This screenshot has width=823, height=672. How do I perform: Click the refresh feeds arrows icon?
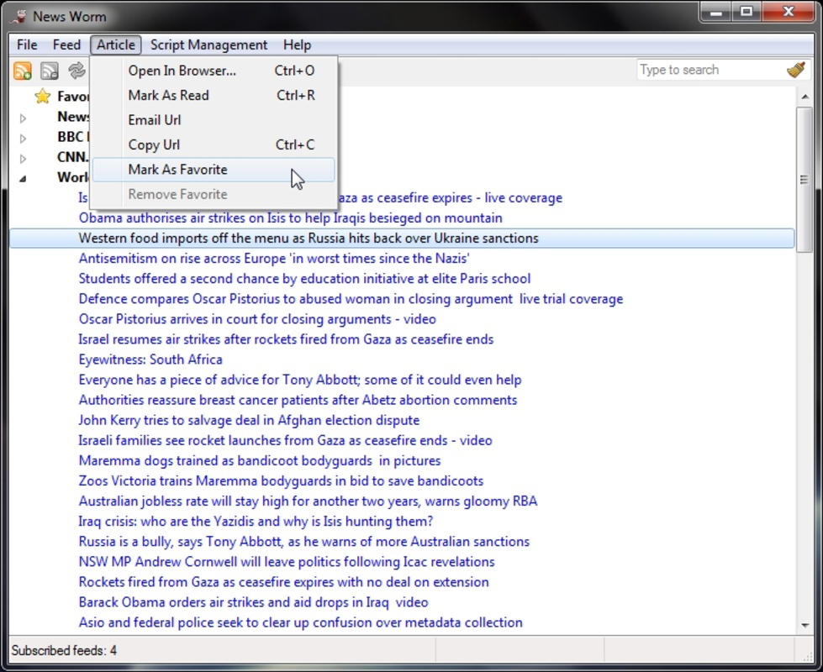tap(77, 71)
